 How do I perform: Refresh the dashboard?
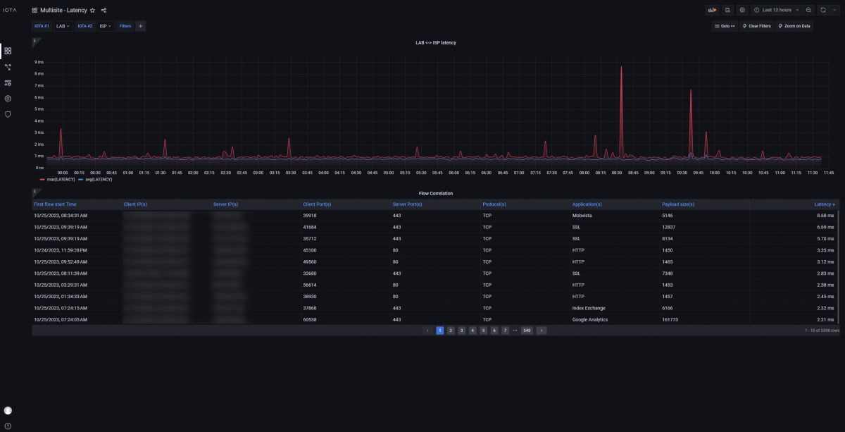(x=822, y=11)
